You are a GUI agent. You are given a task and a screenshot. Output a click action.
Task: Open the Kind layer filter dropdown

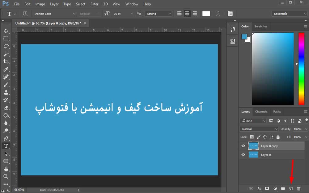click(x=253, y=121)
